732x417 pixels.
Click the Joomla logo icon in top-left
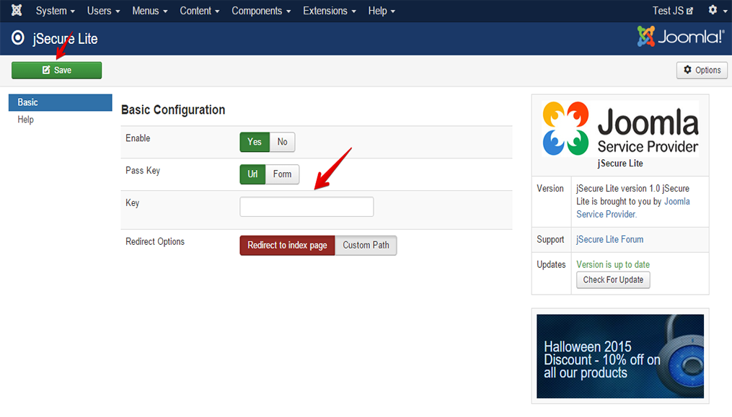tap(17, 11)
